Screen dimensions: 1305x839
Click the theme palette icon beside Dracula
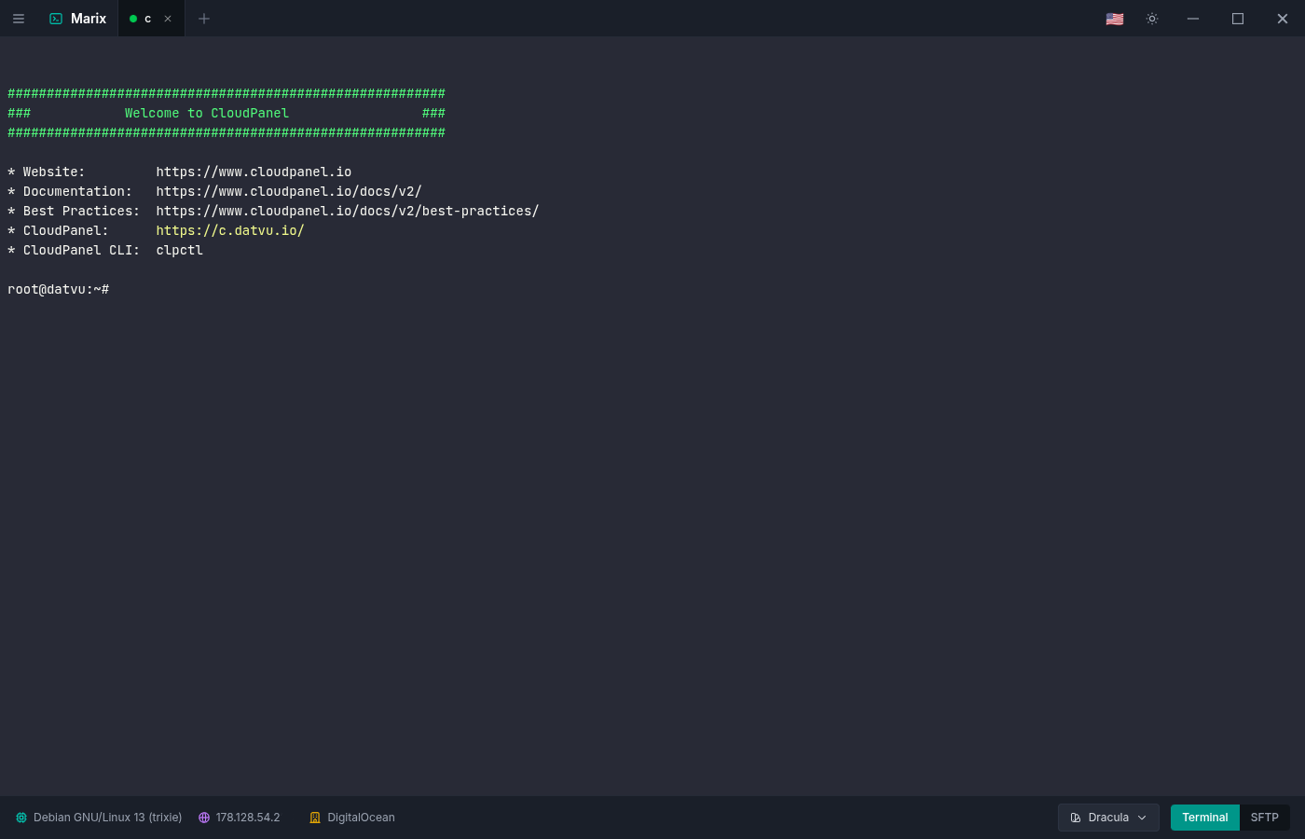pos(1077,817)
